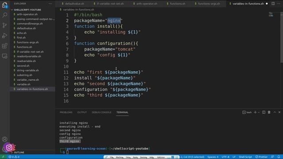This screenshot has width=283, height=159.
Task: Change language mode Shell Script
Action: (x=245, y=157)
